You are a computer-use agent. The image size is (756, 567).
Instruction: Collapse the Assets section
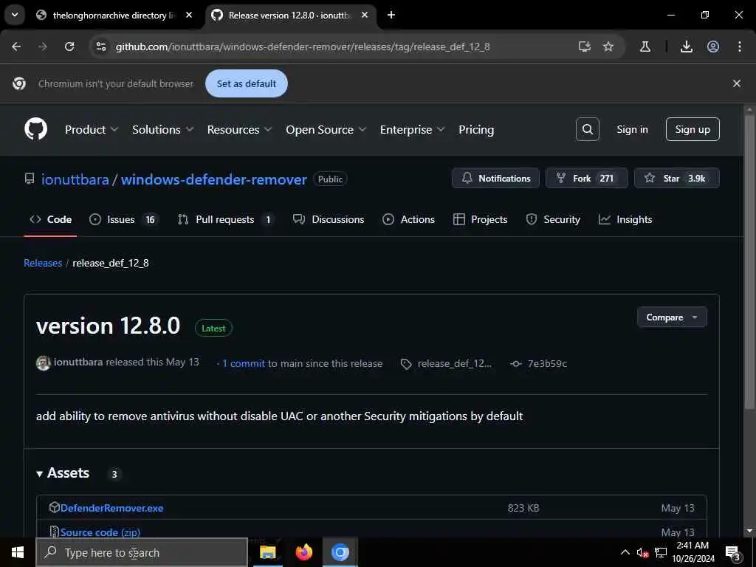pos(63,473)
